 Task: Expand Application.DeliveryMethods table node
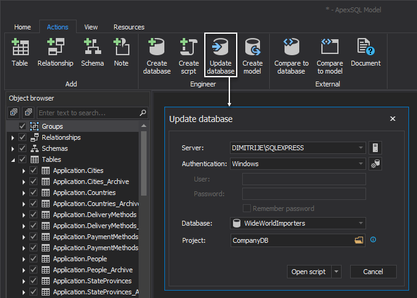coord(24,215)
